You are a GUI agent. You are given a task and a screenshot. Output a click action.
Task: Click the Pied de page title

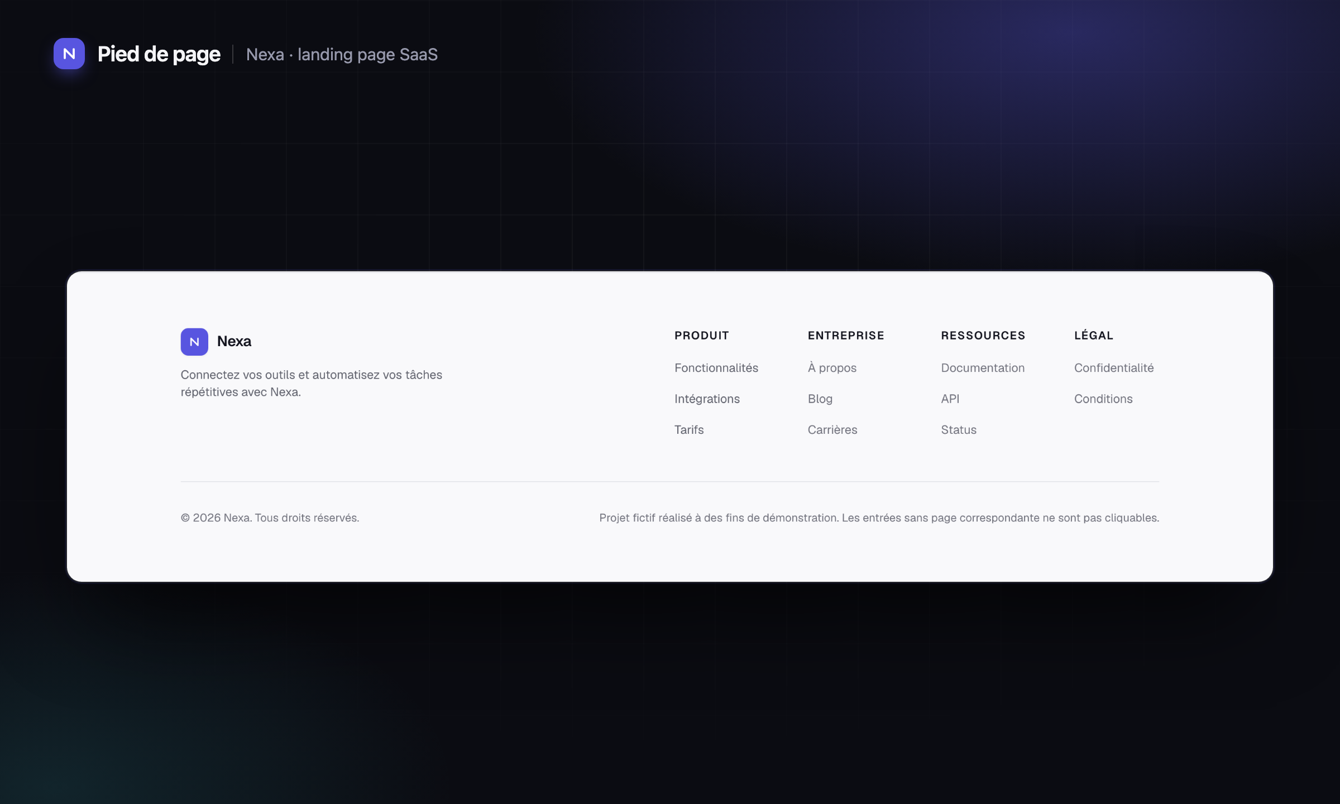[159, 54]
